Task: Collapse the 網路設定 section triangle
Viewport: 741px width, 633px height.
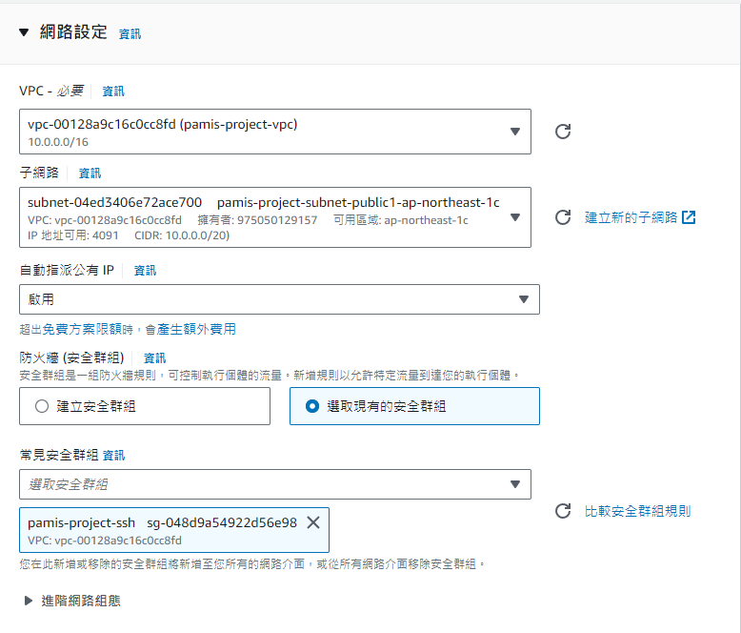Action: click(24, 32)
